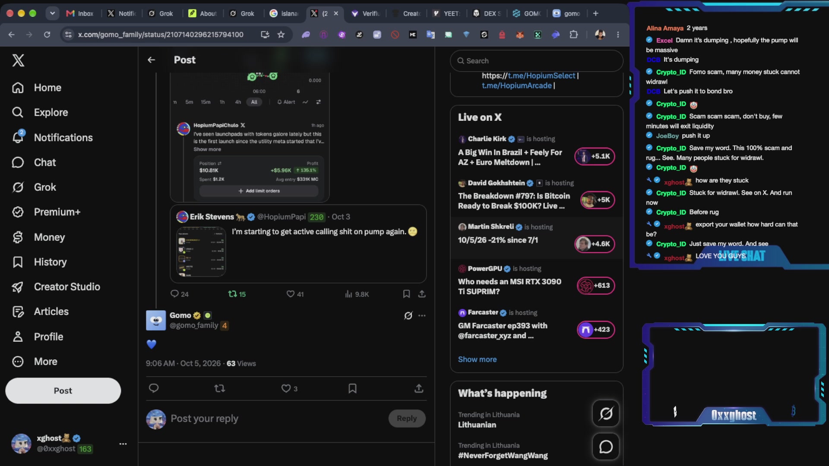Image resolution: width=829 pixels, height=466 pixels.
Task: Go back using the Post header arrow
Action: click(x=151, y=60)
